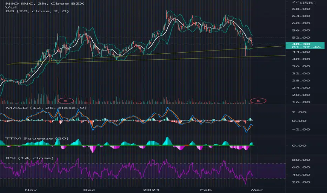Click the left earnings 'E' marker
327x193 pixels.
coord(66,101)
